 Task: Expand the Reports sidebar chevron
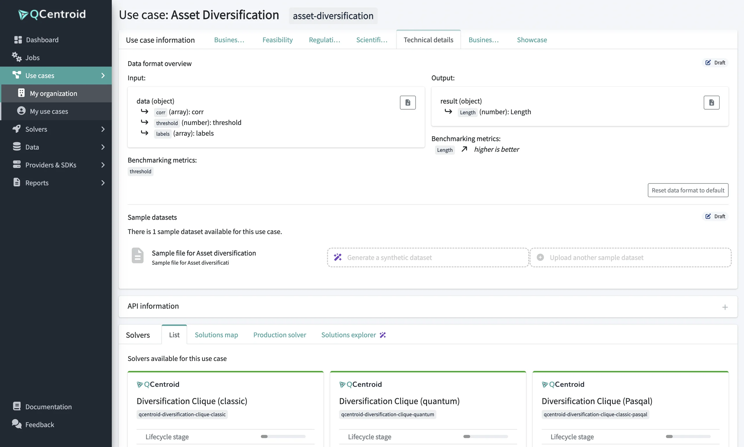coord(103,183)
